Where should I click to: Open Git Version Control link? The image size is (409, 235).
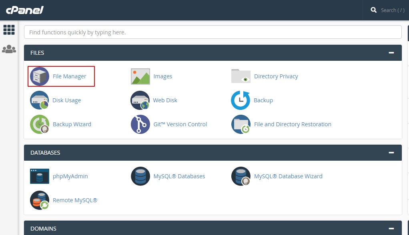[180, 124]
